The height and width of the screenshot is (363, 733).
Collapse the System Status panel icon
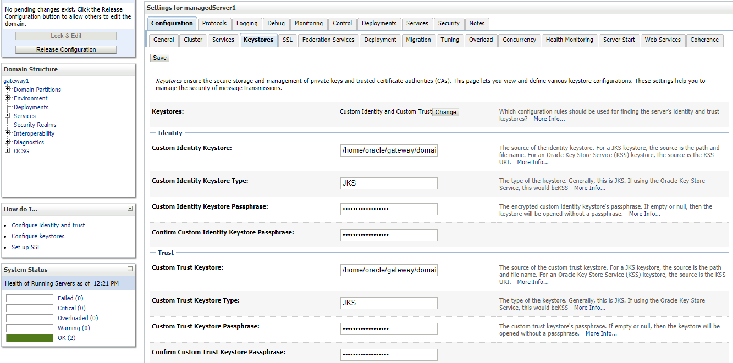(130, 269)
